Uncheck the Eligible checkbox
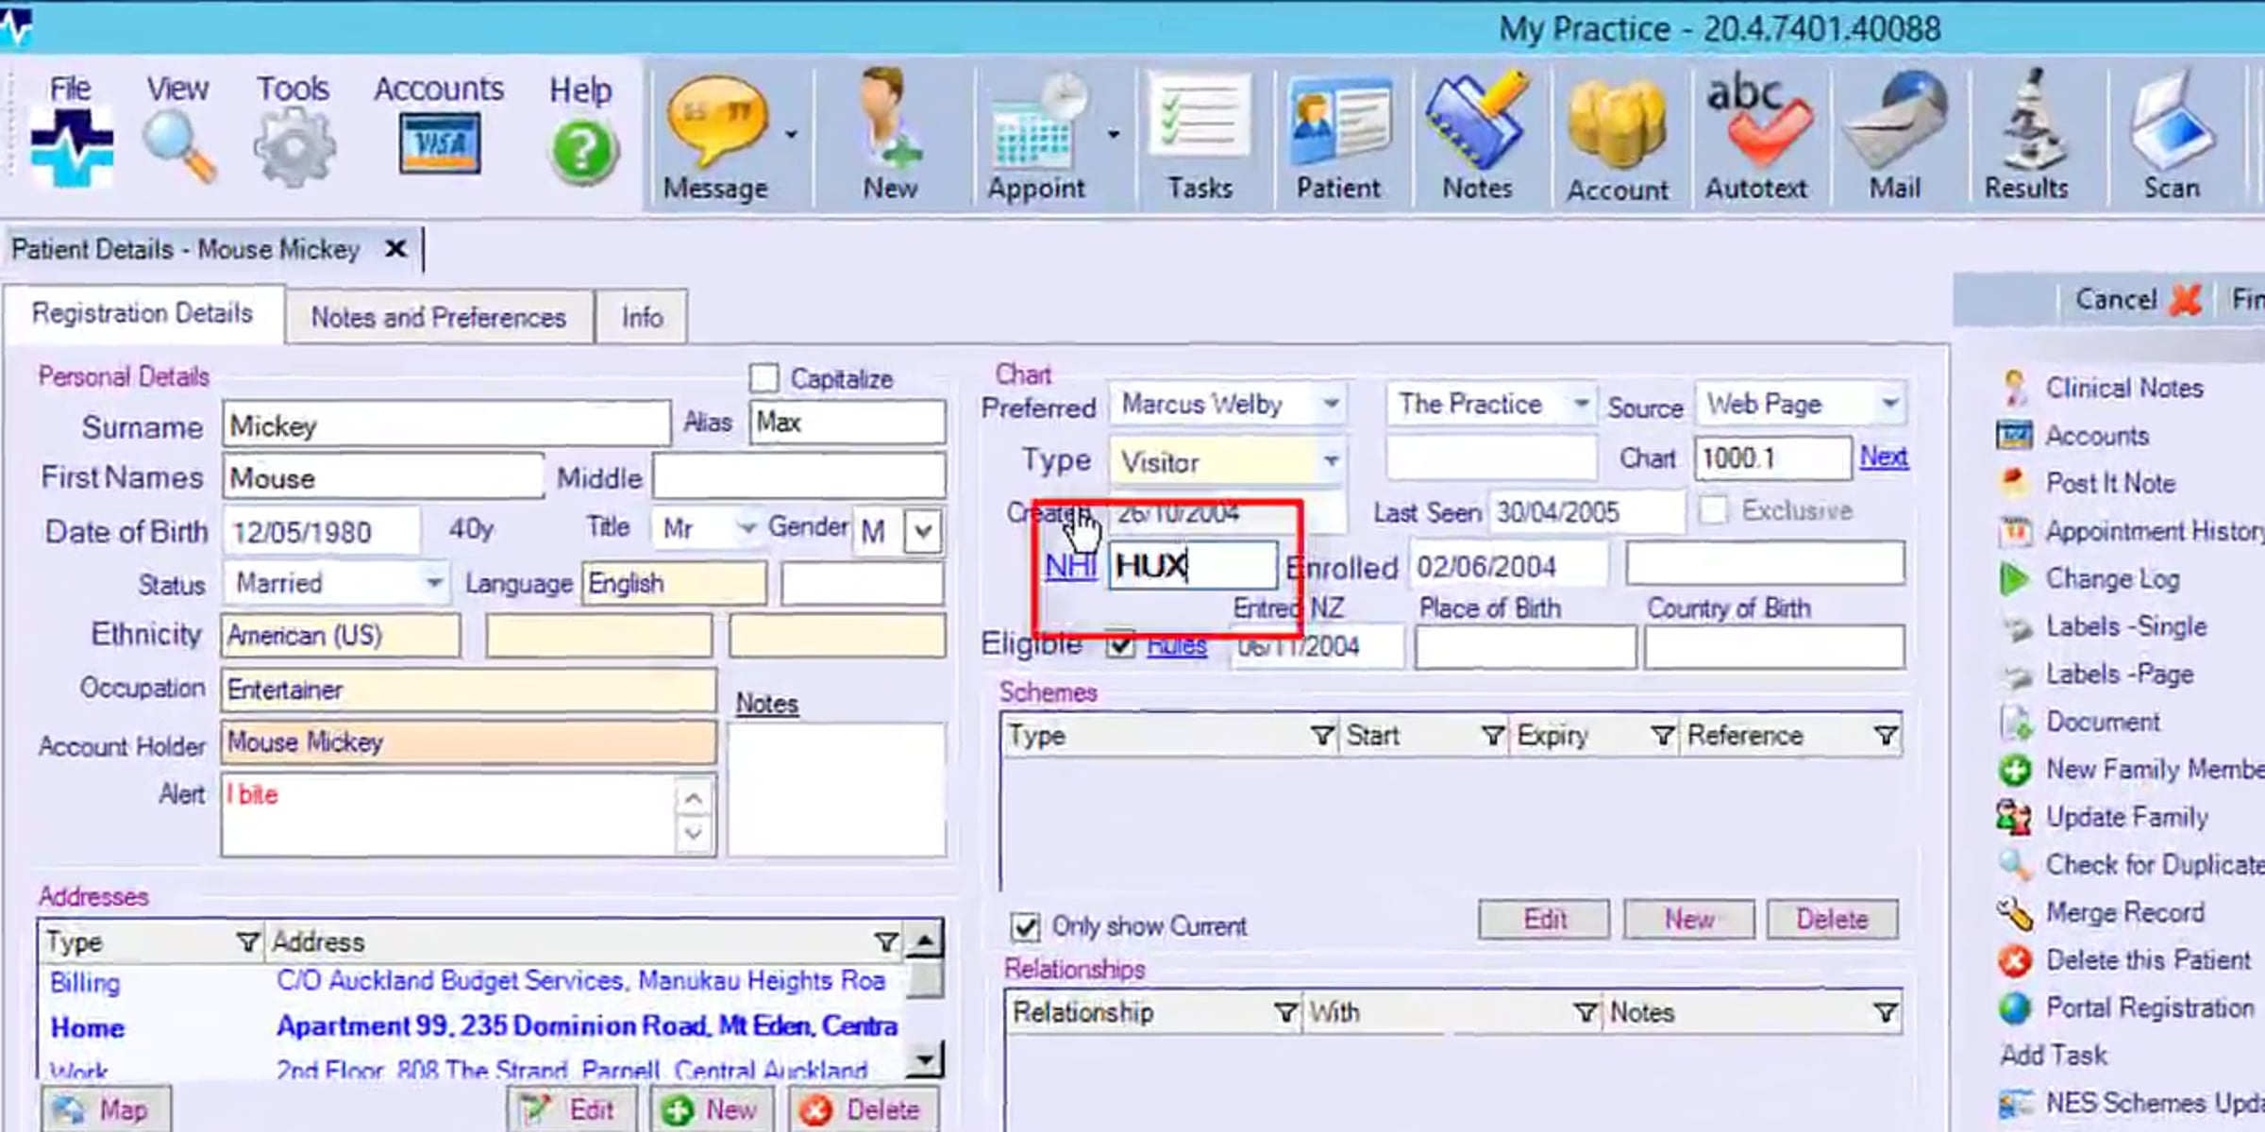 click(x=1120, y=645)
